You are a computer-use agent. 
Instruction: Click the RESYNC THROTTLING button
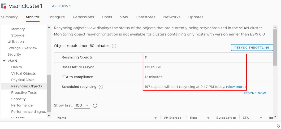(x=252, y=48)
